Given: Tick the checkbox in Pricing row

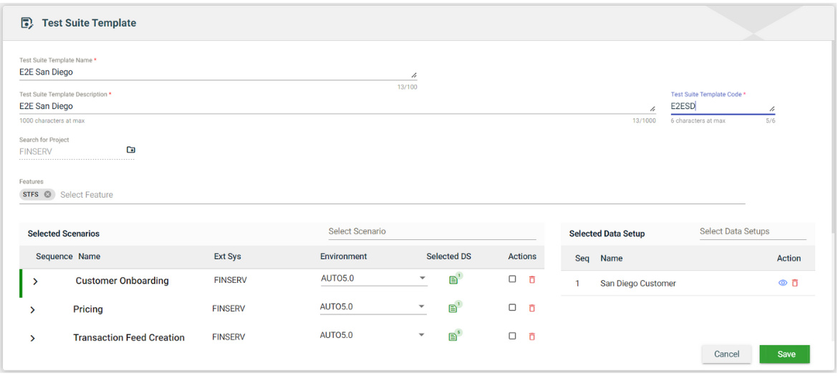Looking at the screenshot, I should (512, 307).
